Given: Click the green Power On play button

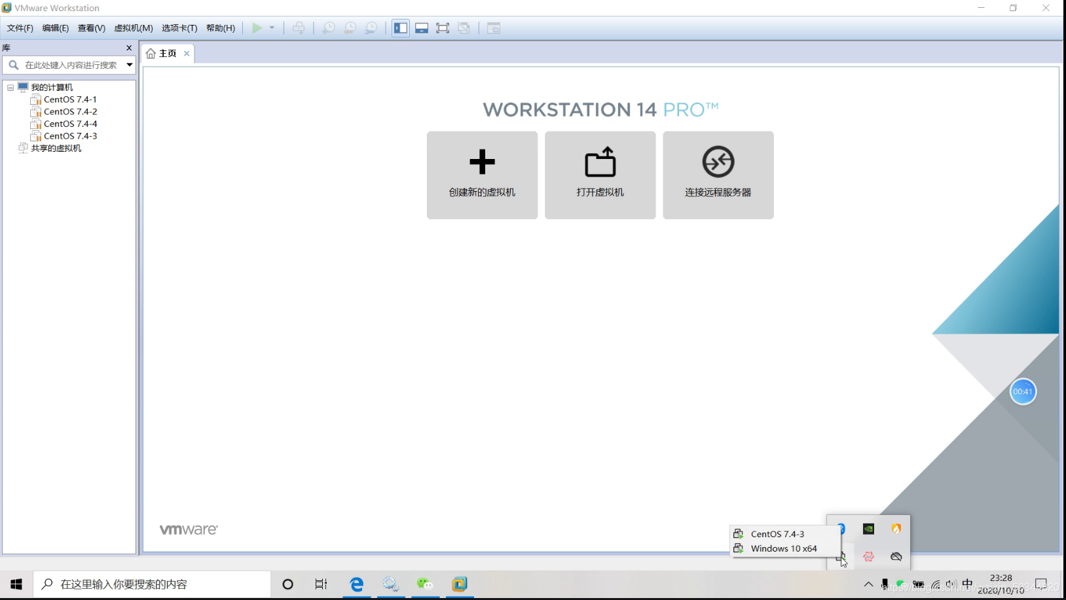Looking at the screenshot, I should tap(257, 28).
